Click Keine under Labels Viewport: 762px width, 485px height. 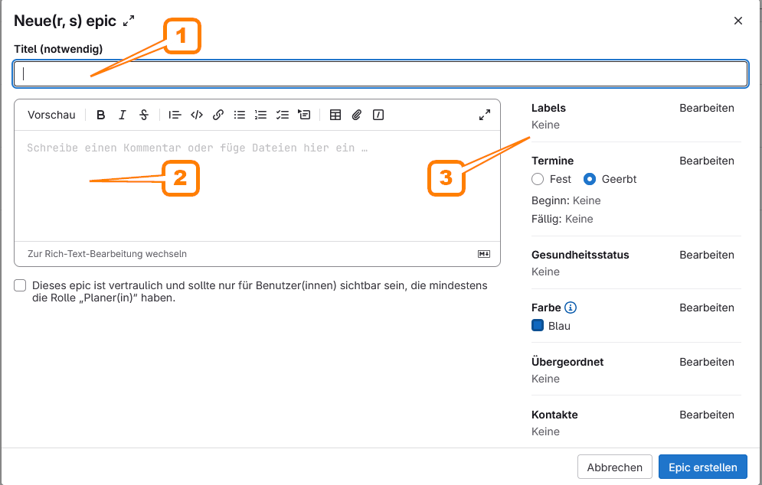[545, 125]
